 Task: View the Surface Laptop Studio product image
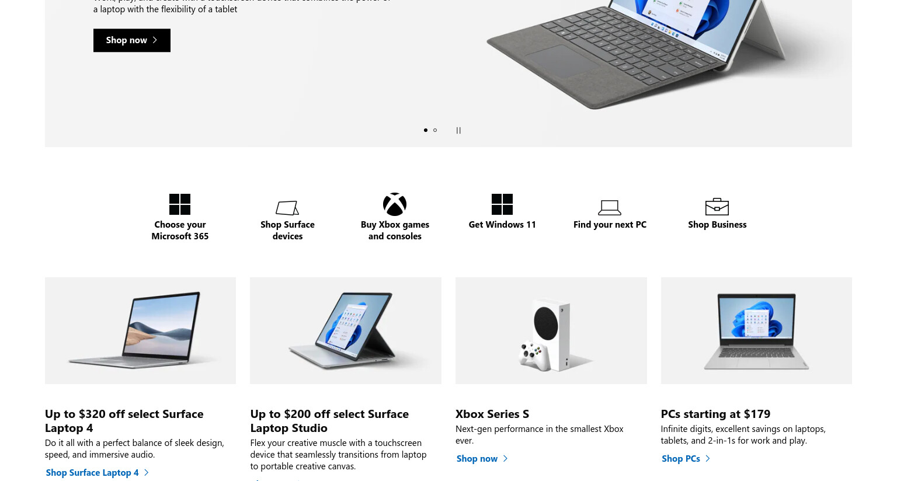[346, 330]
